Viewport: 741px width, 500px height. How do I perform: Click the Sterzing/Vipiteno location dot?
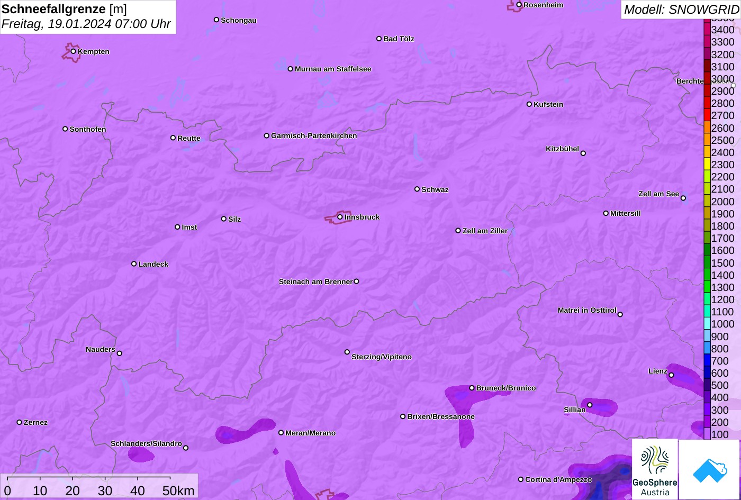click(x=347, y=352)
